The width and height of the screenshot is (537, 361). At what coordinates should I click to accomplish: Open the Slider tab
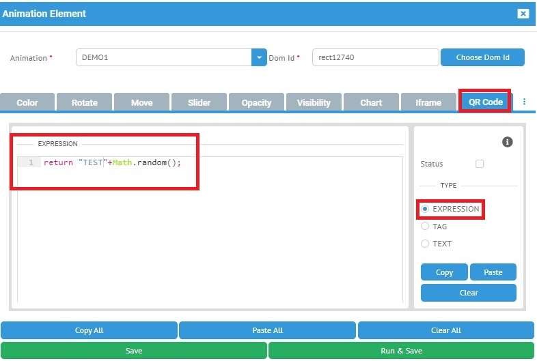199,102
